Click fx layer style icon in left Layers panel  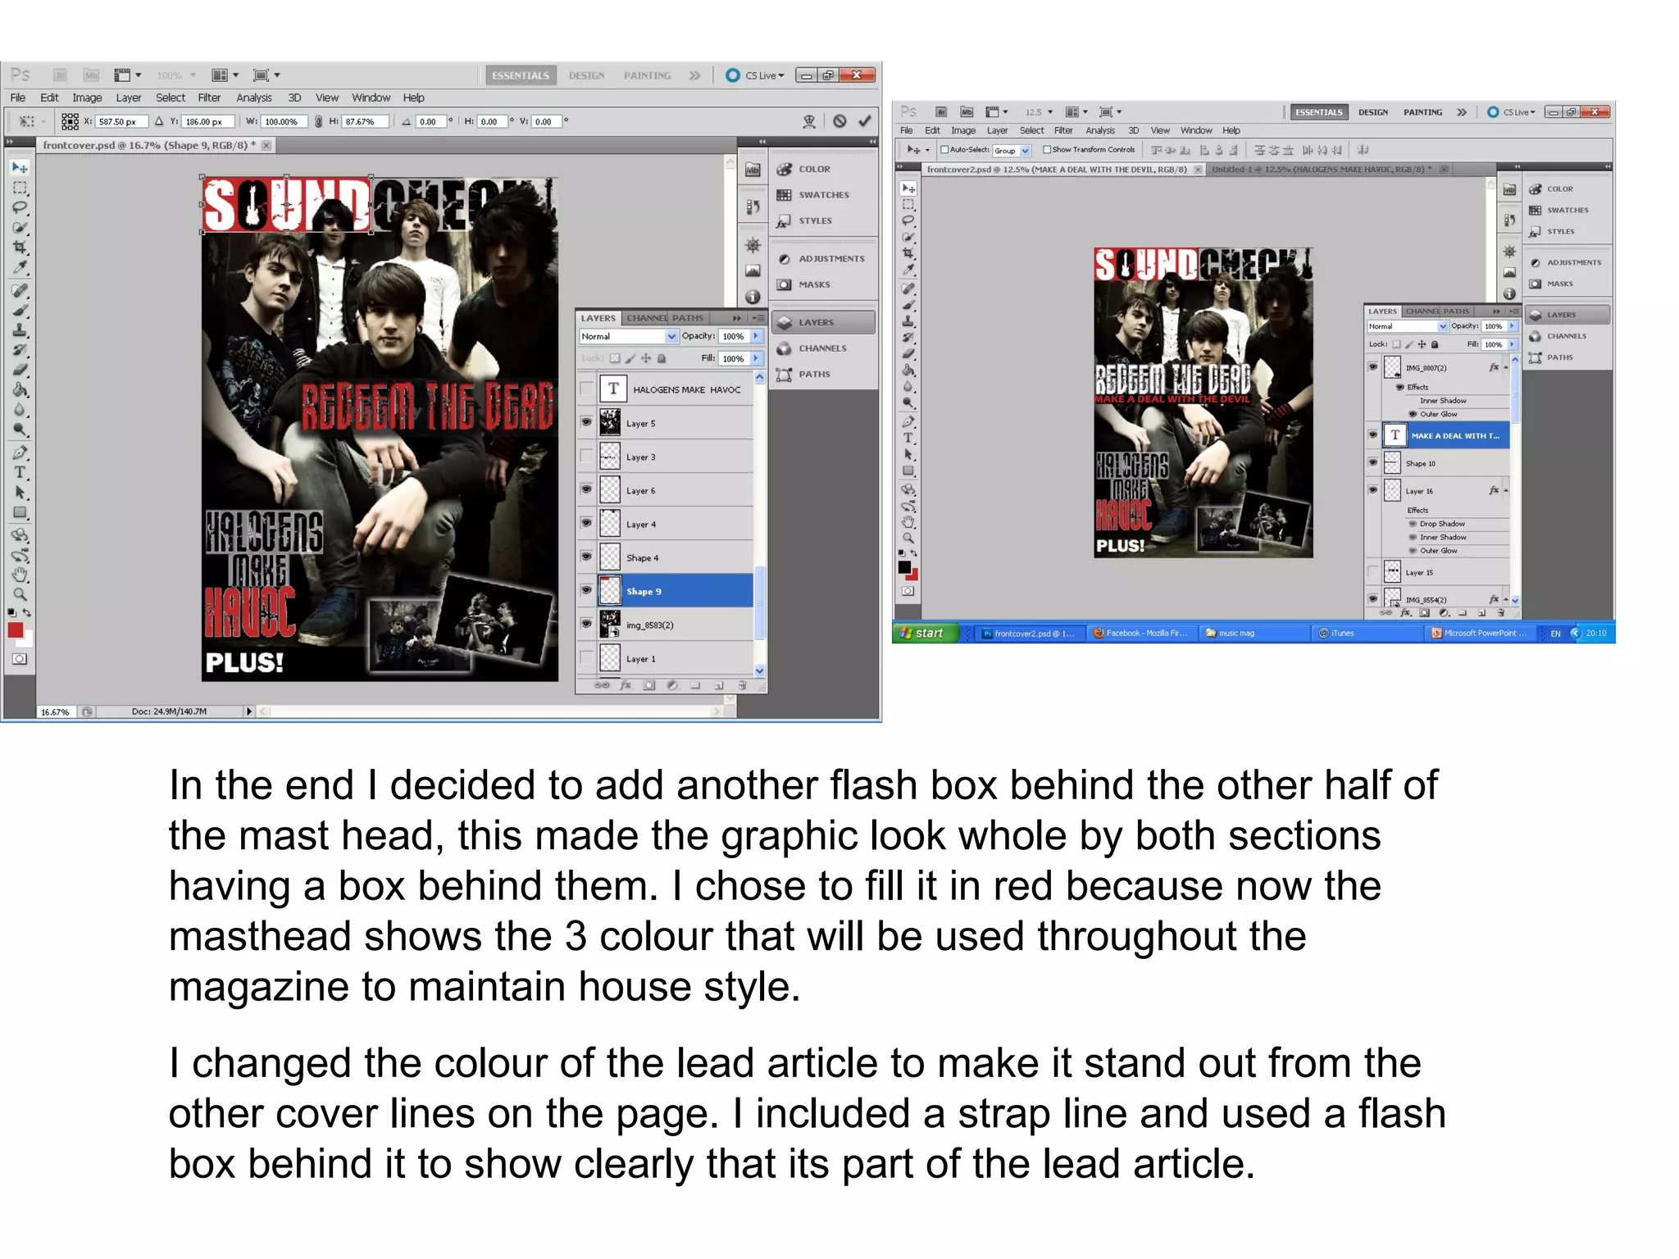pyautogui.click(x=626, y=685)
